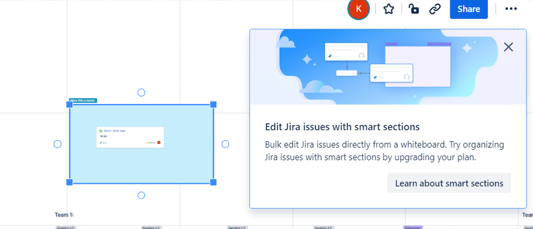
Task: Open the more actions ellipsis menu
Action: pyautogui.click(x=511, y=9)
